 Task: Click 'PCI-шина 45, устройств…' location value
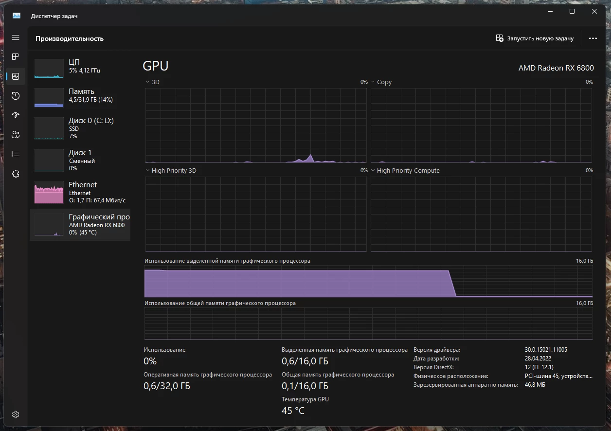pyautogui.click(x=558, y=376)
